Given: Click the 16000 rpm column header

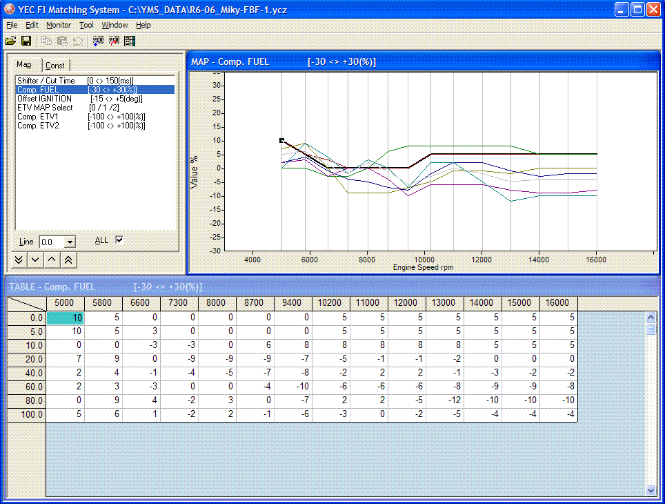Looking at the screenshot, I should 558,303.
